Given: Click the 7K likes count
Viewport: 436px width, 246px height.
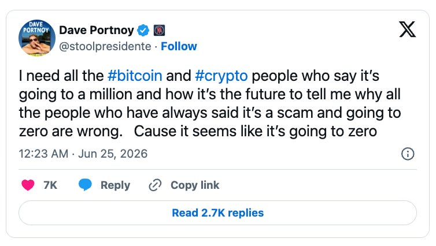Looking at the screenshot, I should click(50, 185).
